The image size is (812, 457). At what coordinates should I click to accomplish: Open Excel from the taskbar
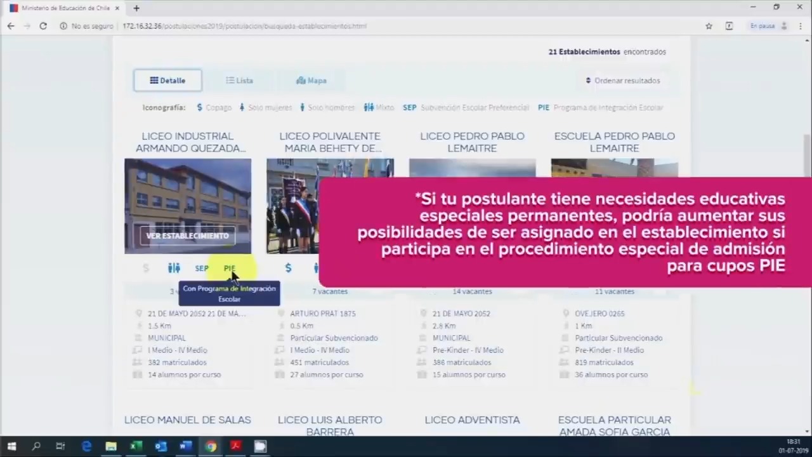coord(136,446)
